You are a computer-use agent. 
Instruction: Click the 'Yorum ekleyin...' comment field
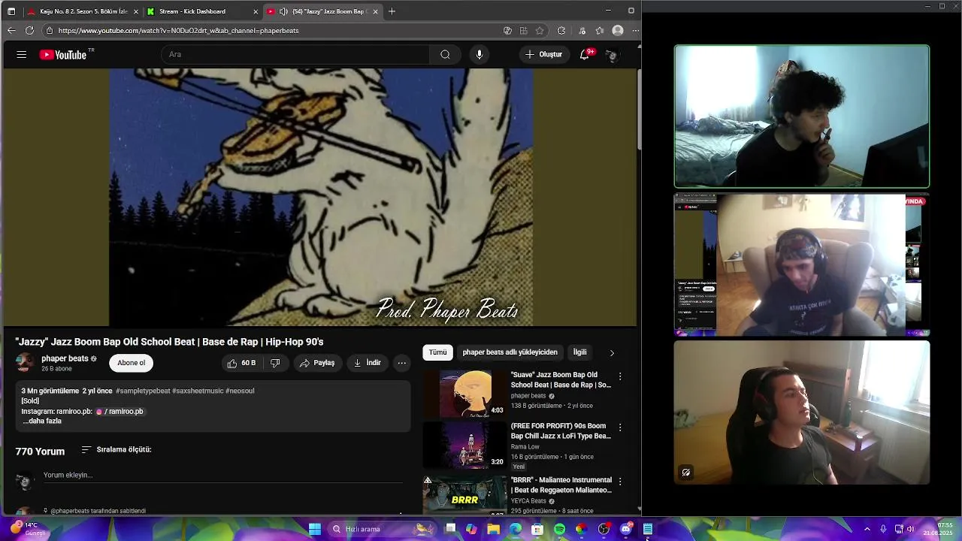point(223,475)
